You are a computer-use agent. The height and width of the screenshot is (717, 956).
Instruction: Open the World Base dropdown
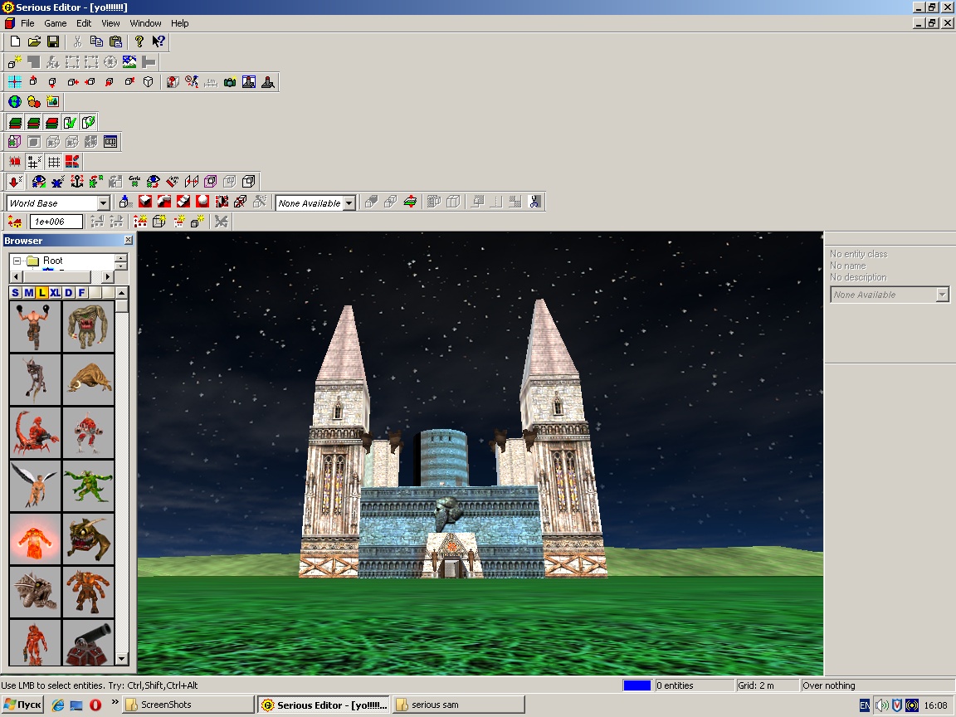click(x=103, y=203)
